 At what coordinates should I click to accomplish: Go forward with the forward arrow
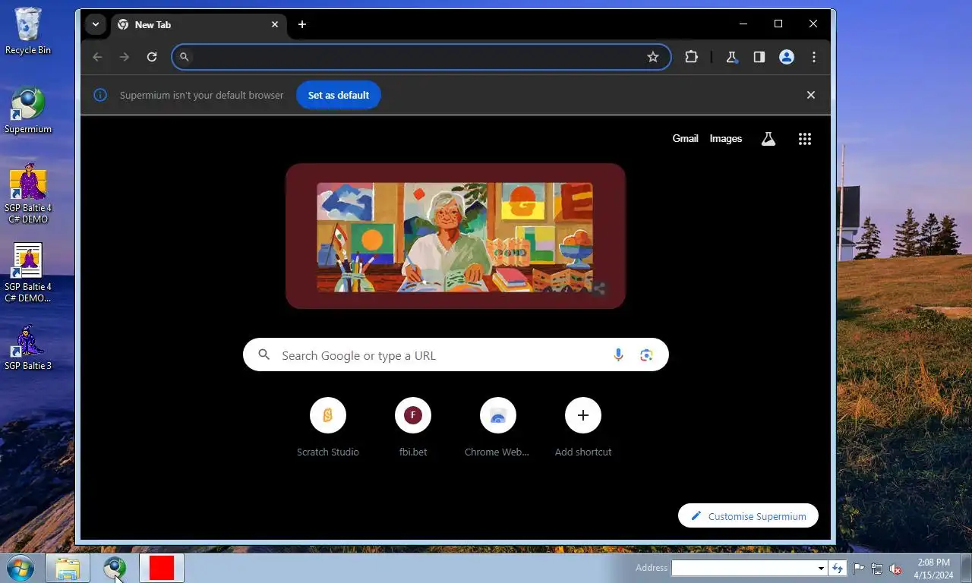(125, 57)
